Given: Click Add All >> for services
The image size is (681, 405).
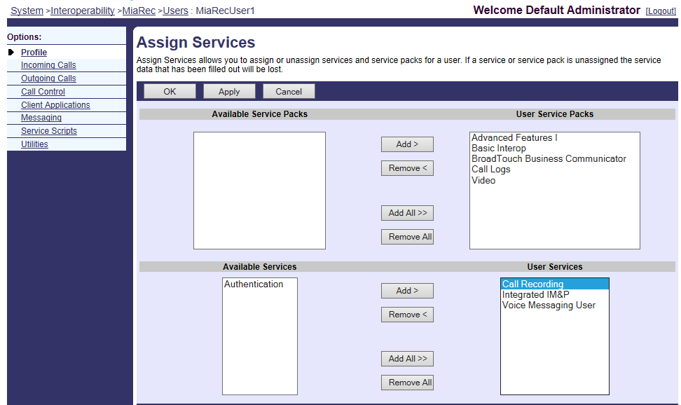Looking at the screenshot, I should point(407,359).
